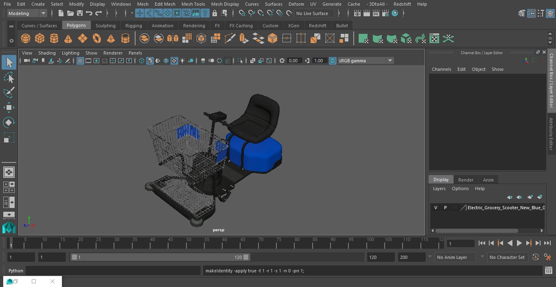Click the Python command input field

[x=113, y=271]
